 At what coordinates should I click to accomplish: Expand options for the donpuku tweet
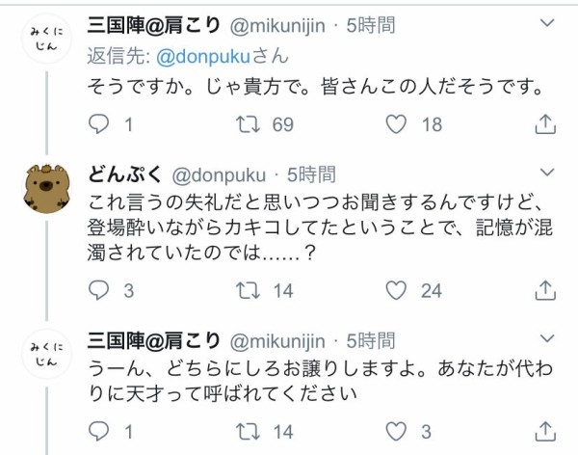(x=546, y=174)
